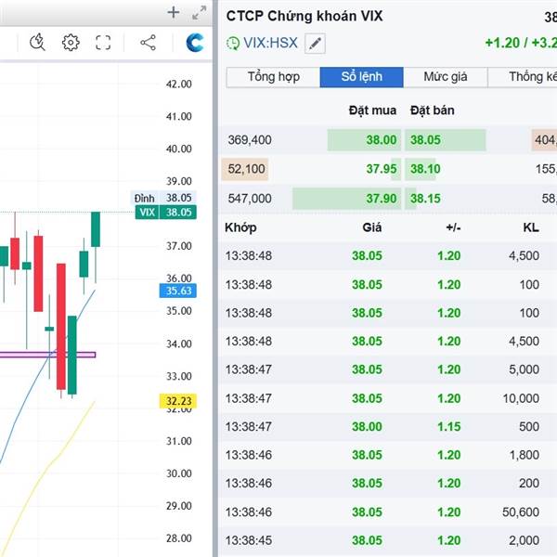Click the Đặt mua column header
The image size is (557, 557).
pyautogui.click(x=372, y=110)
